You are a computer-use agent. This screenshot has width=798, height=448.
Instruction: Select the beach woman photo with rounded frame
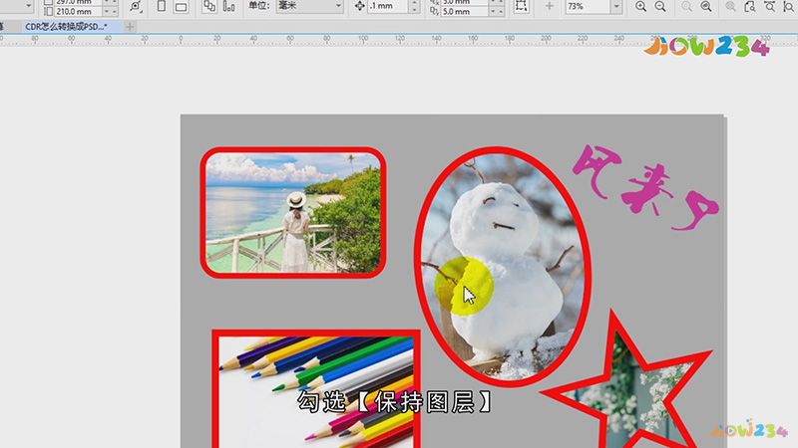293,212
